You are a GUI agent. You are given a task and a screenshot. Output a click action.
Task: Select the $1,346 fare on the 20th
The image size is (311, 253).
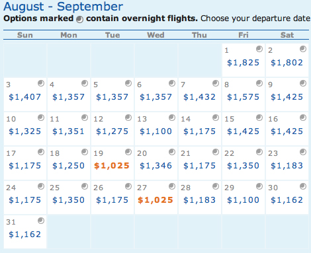point(155,166)
